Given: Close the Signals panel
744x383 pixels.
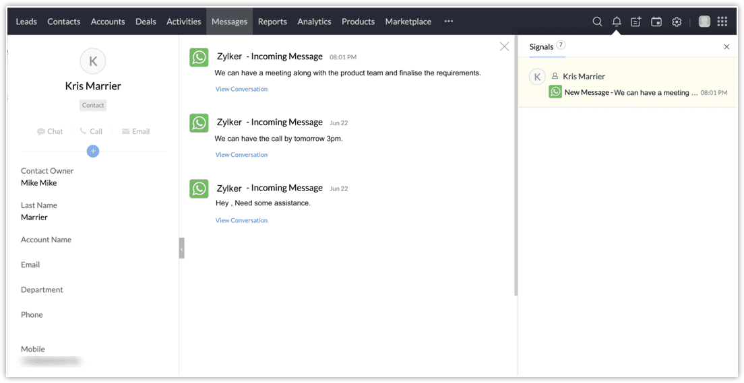Looking at the screenshot, I should (726, 47).
